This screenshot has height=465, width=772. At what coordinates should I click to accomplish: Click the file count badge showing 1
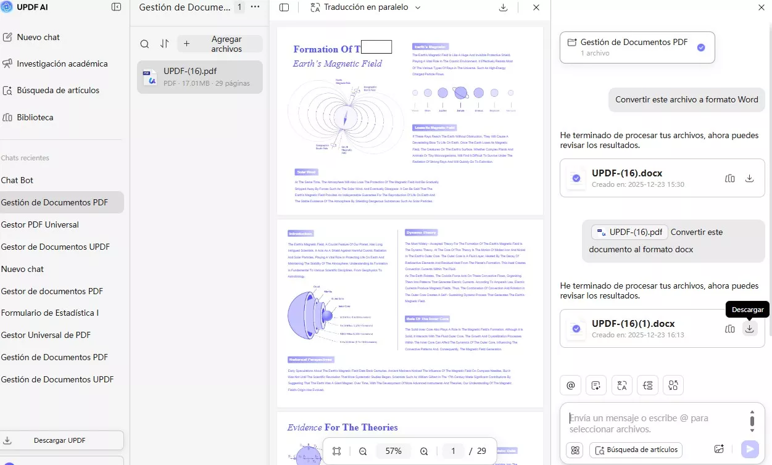[239, 7]
